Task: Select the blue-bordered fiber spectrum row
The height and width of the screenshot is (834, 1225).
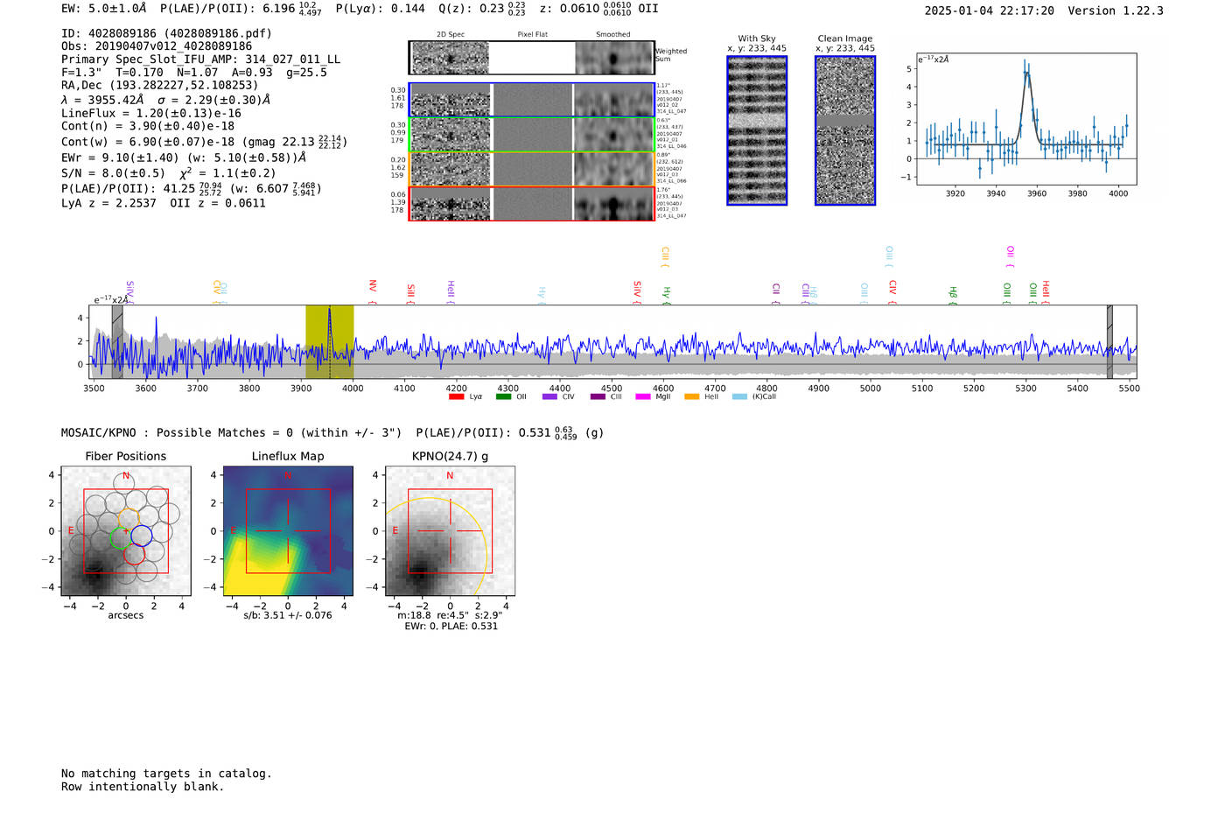Action: (531, 100)
